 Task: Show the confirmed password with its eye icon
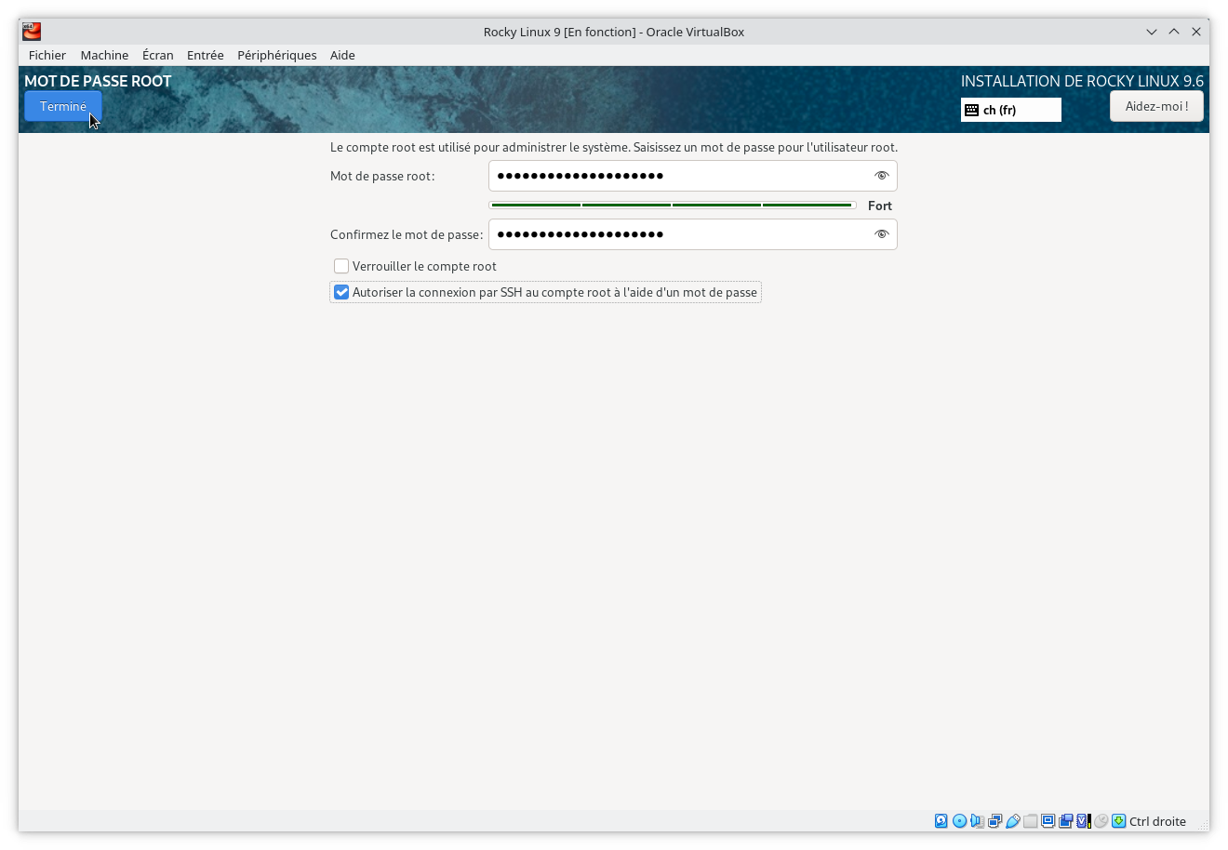point(880,234)
